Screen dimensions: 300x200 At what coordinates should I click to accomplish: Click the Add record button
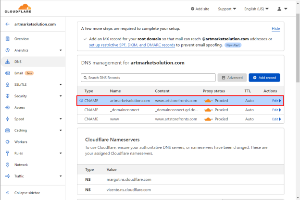pyautogui.click(x=264, y=78)
